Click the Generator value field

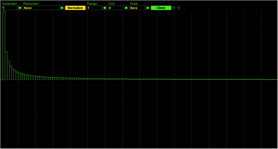[x=10, y=8]
